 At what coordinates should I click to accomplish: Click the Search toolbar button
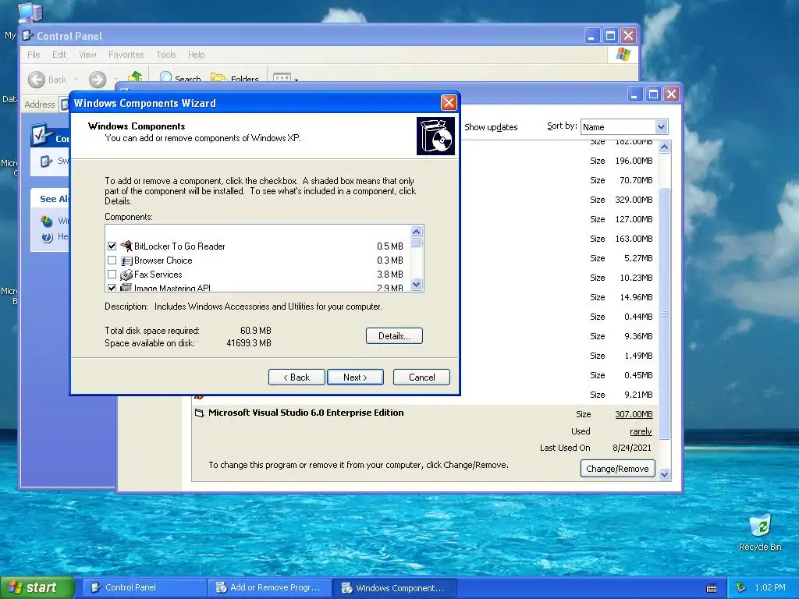click(x=180, y=78)
